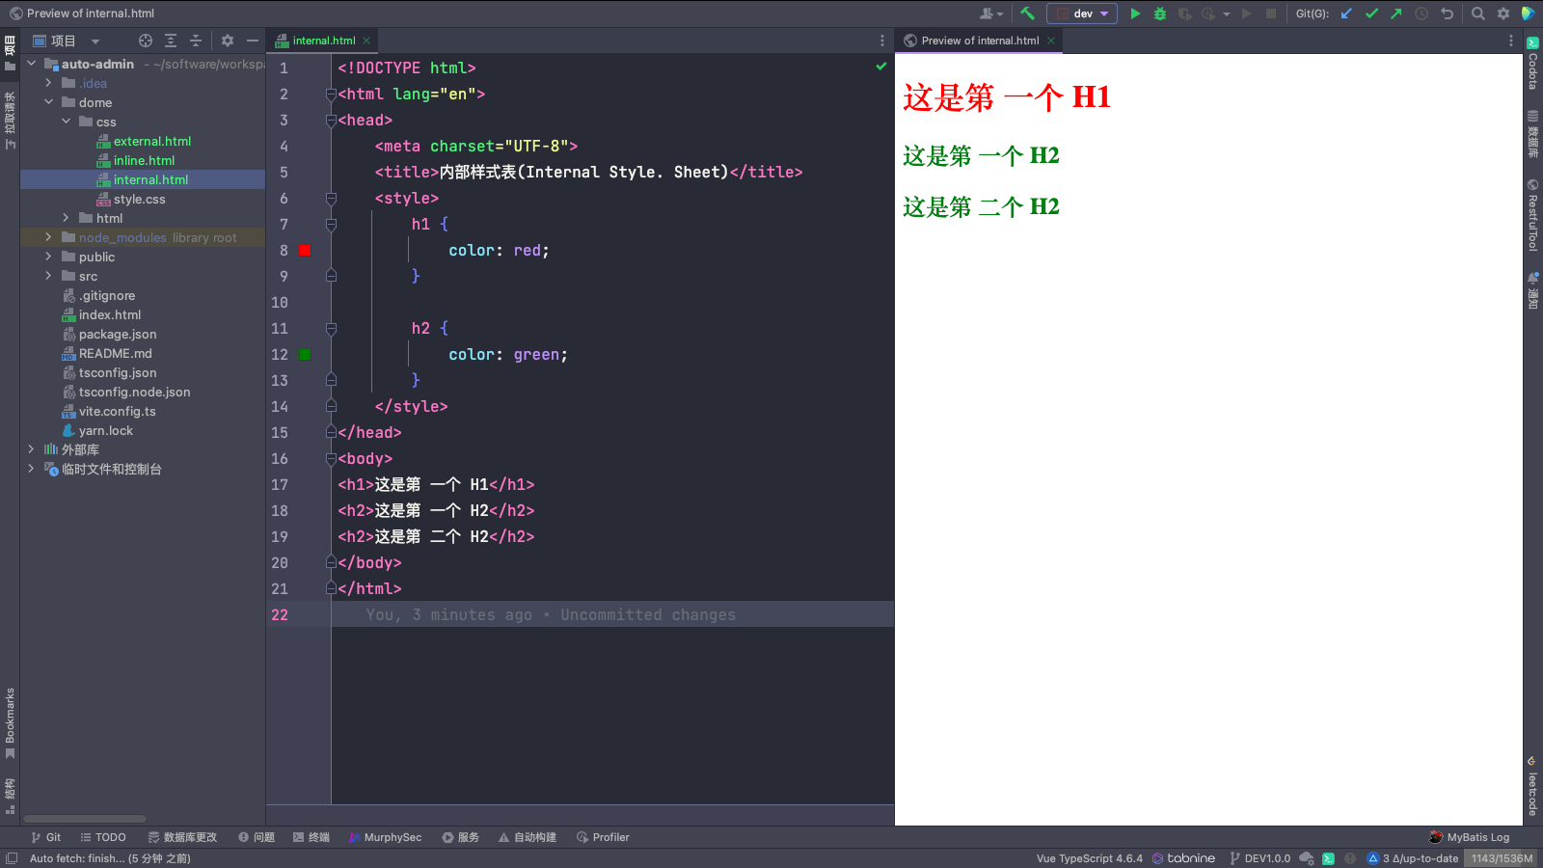
Task: Click locate file crosshair icon in project panel
Action: 146,41
